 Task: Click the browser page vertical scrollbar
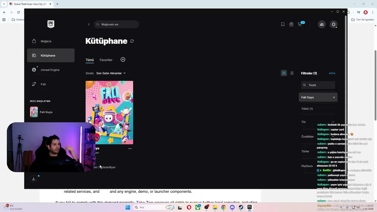pyautogui.click(x=375, y=85)
